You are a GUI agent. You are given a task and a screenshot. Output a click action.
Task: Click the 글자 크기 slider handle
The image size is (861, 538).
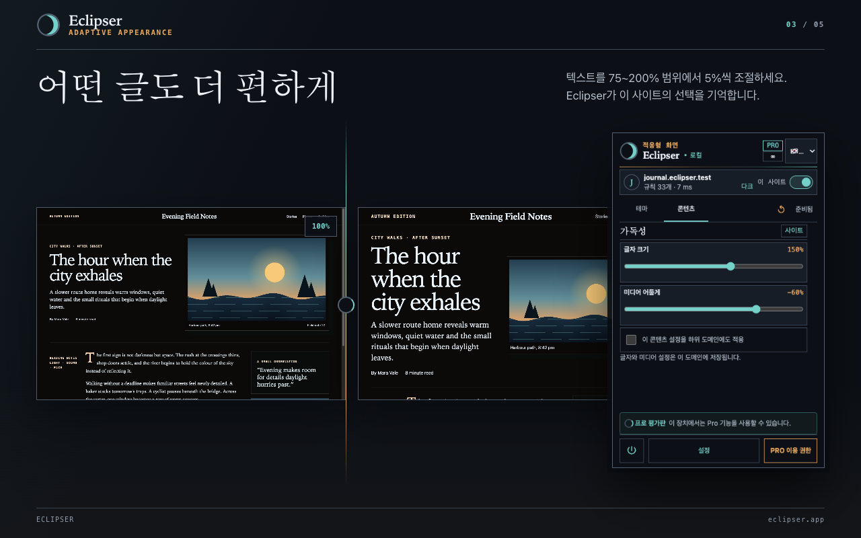tap(731, 266)
